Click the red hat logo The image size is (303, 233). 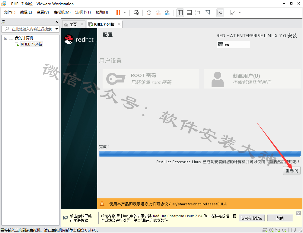tap(79, 39)
